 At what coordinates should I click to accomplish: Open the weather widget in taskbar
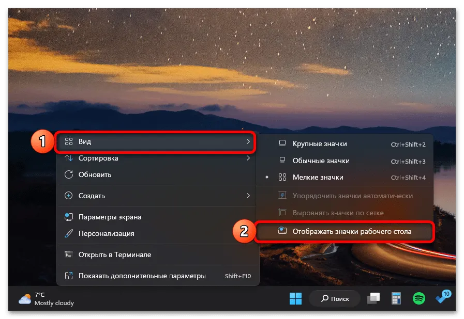[x=46, y=299]
